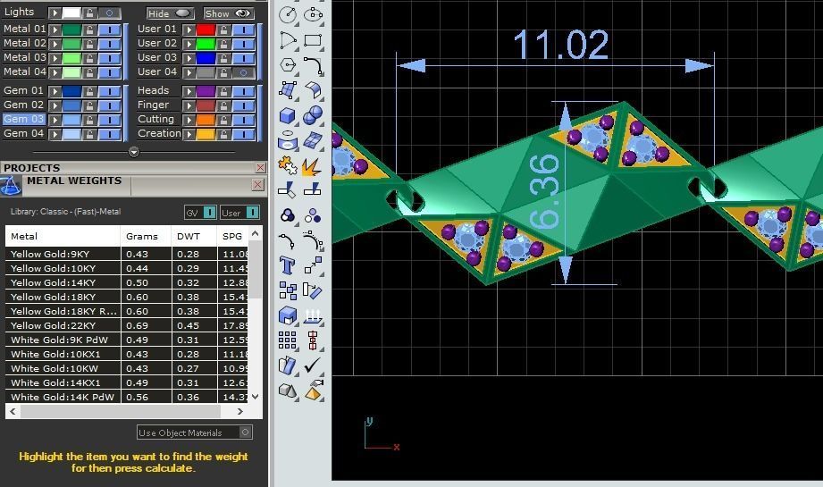Select the Gem 03 layer name
The image size is (823, 487).
pyautogui.click(x=23, y=119)
